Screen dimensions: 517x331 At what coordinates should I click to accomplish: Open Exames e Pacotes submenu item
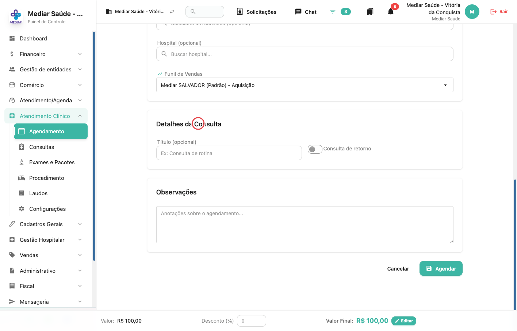51,162
